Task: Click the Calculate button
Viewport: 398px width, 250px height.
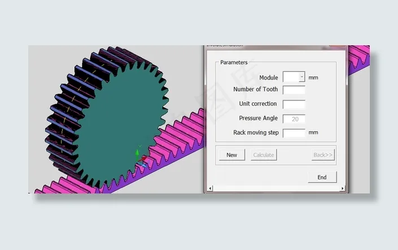Action: point(264,155)
